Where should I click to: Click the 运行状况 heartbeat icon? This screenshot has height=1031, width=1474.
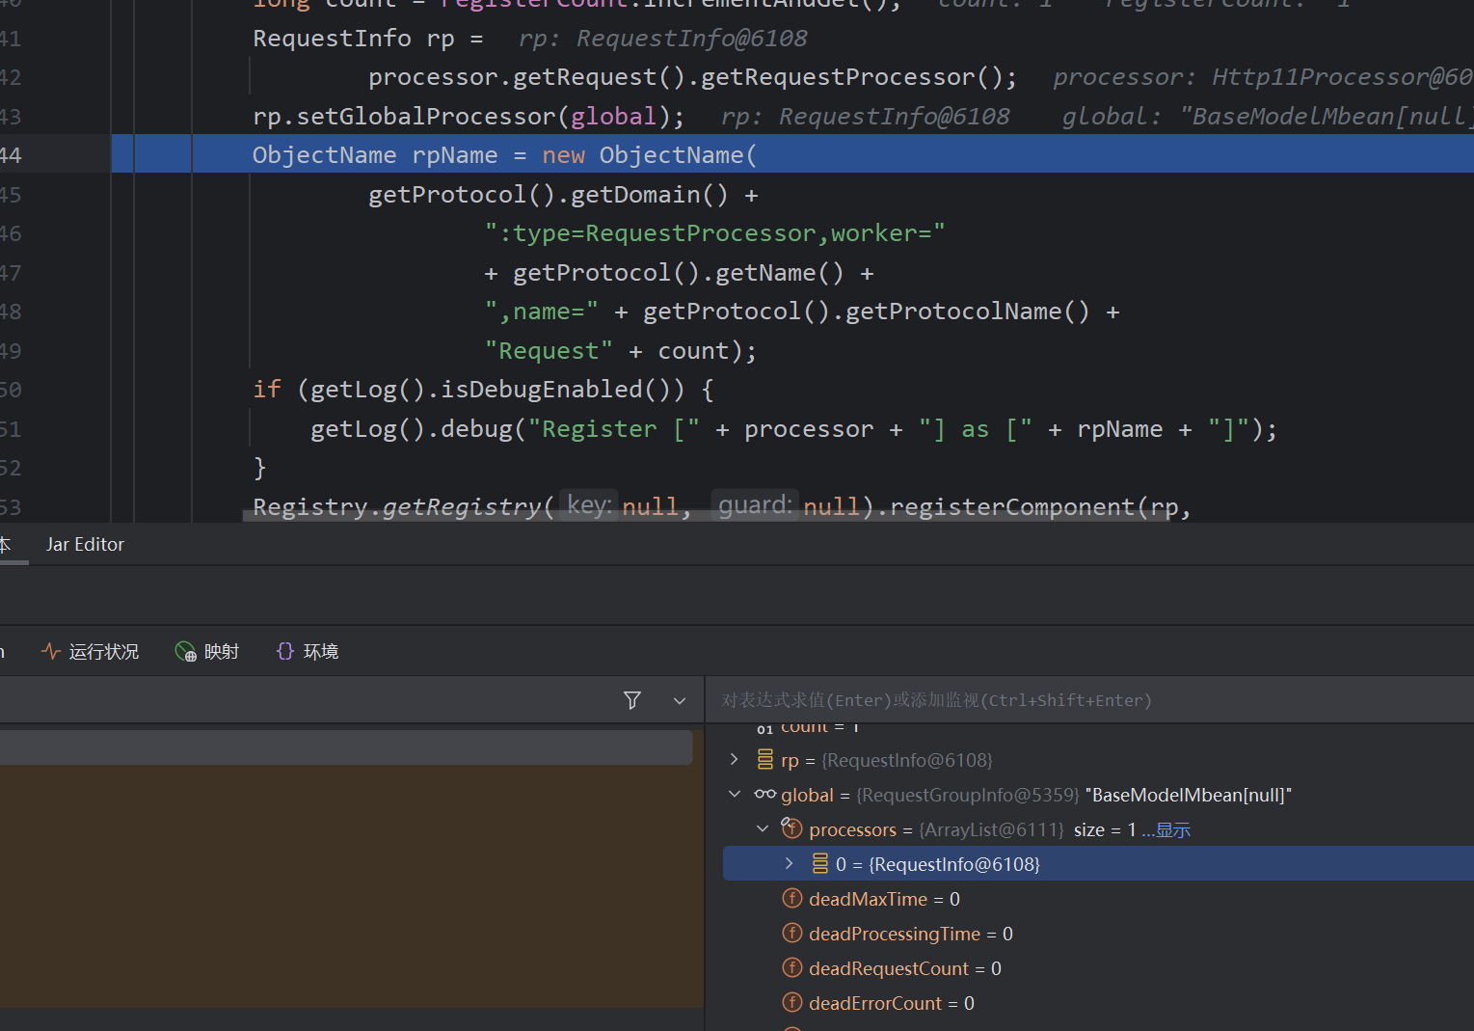coord(51,652)
